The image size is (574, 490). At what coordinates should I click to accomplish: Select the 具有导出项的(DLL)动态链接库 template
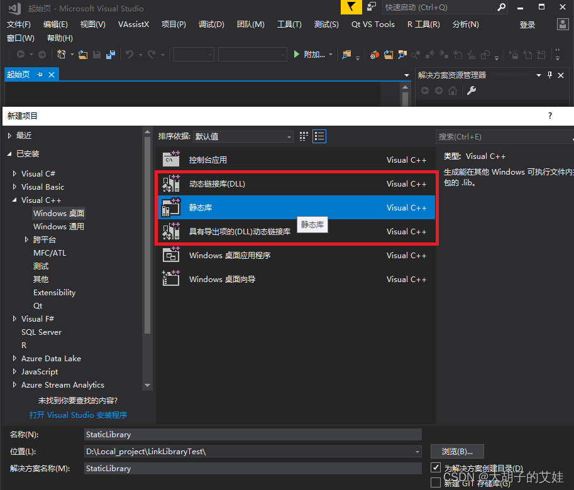296,231
